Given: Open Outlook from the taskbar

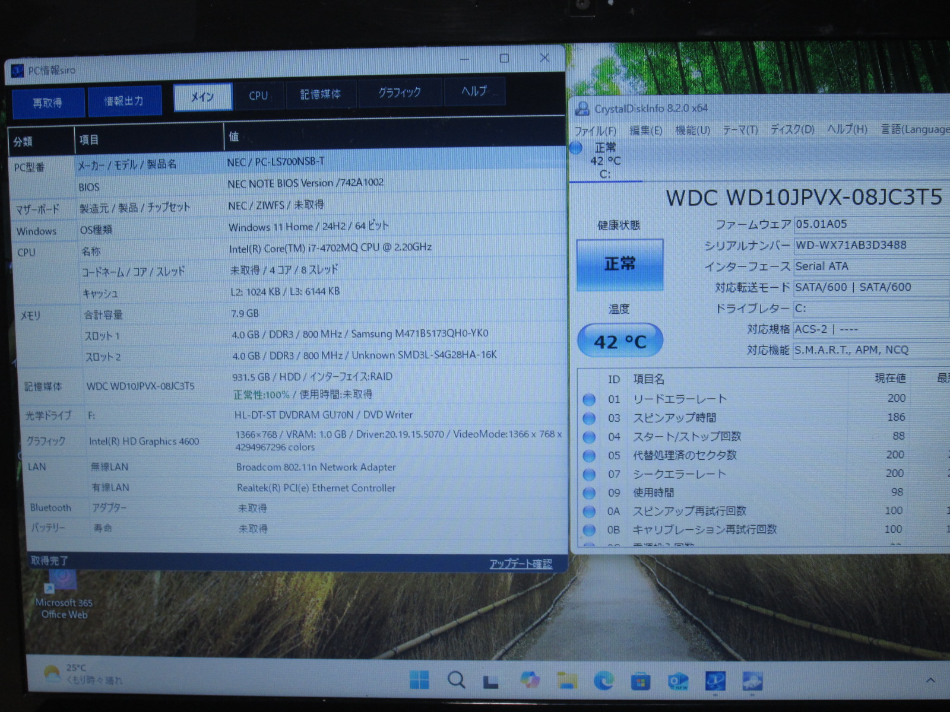Looking at the screenshot, I should click(677, 682).
